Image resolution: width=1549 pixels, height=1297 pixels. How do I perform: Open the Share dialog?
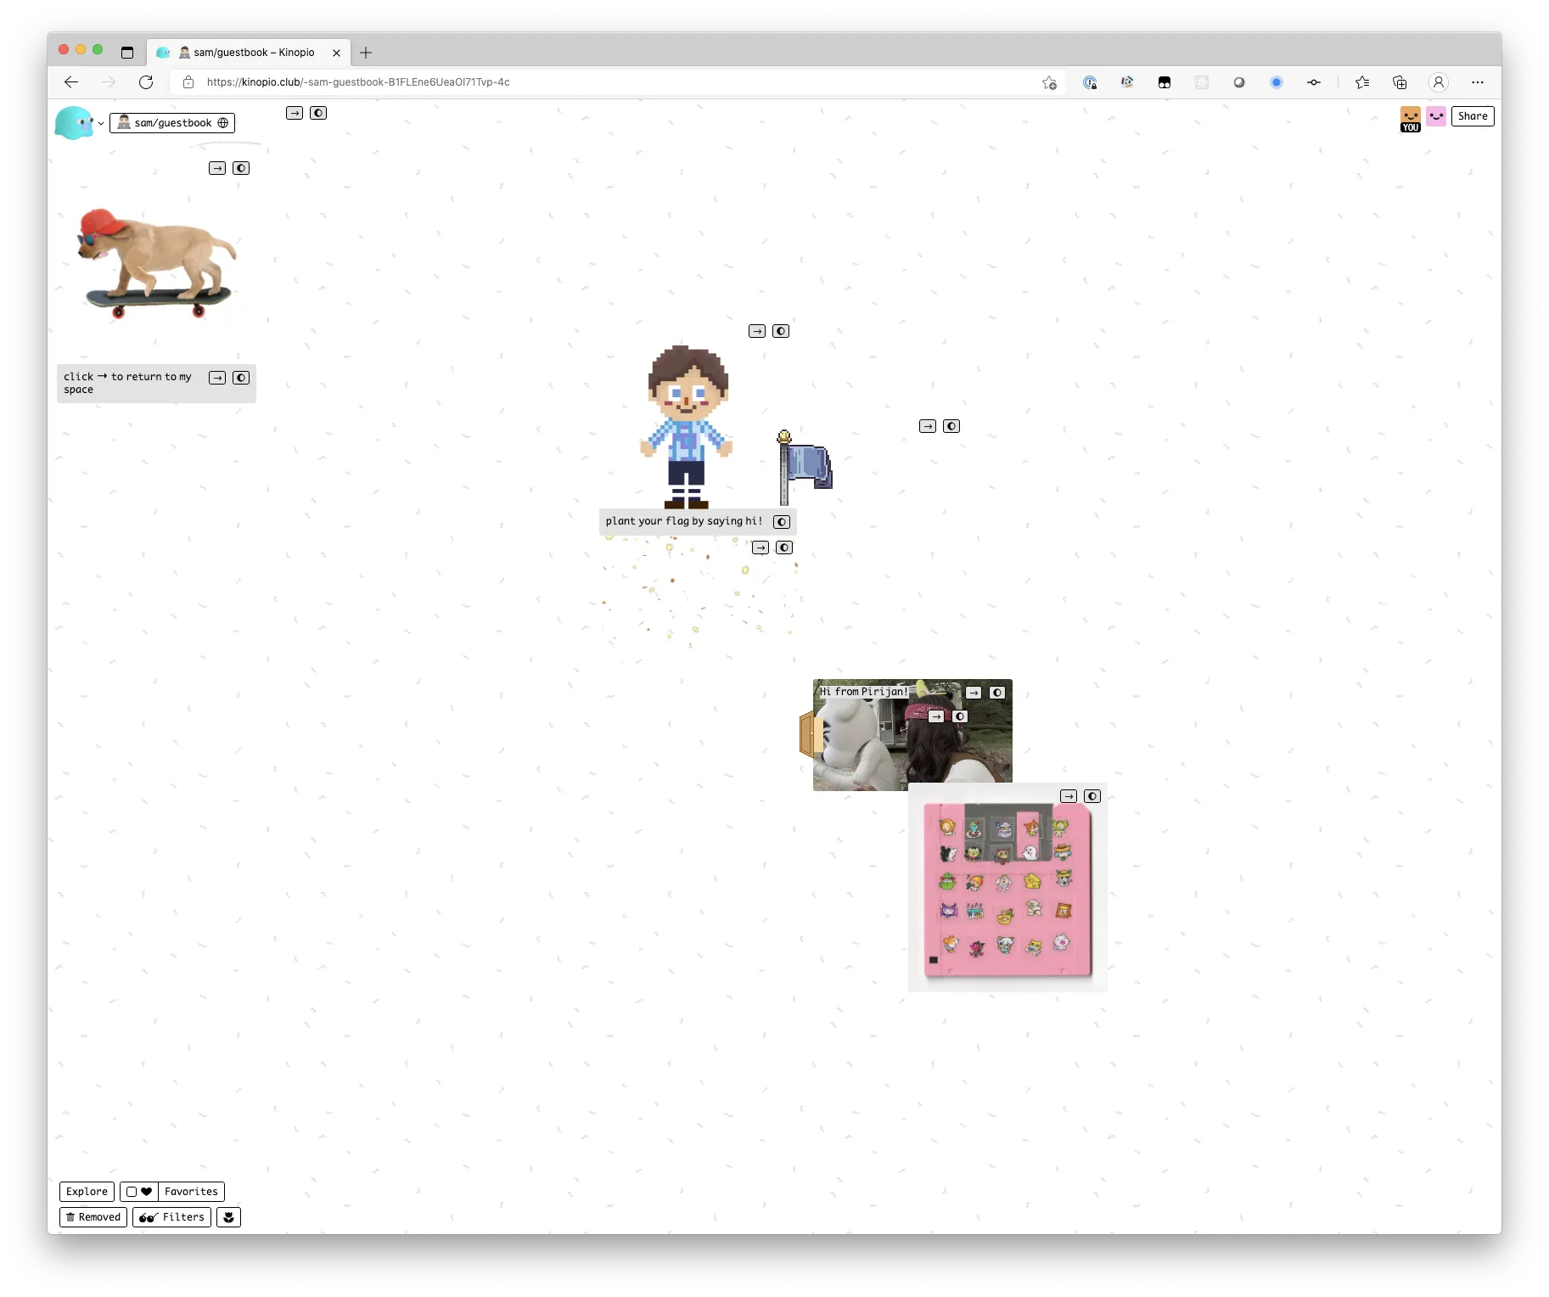1473,116
